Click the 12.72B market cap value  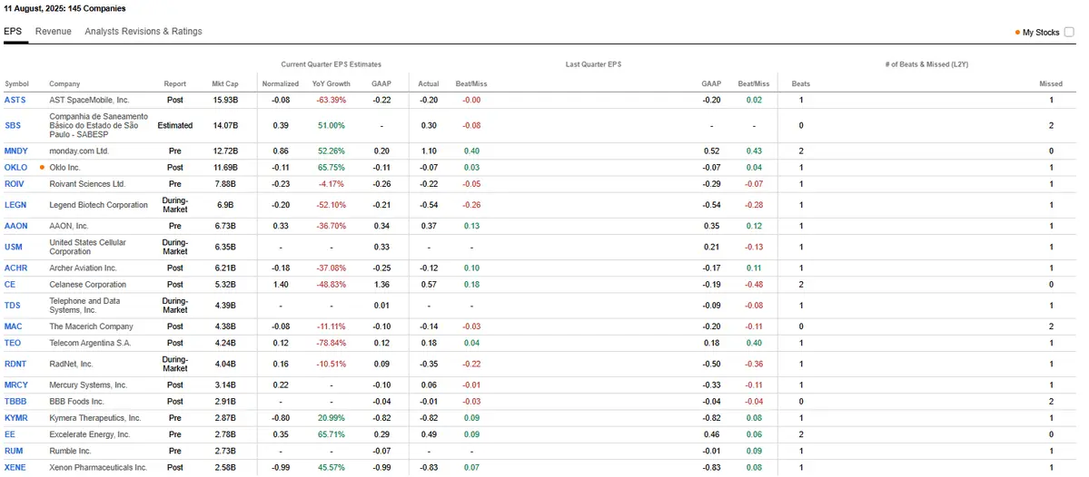[x=225, y=151]
